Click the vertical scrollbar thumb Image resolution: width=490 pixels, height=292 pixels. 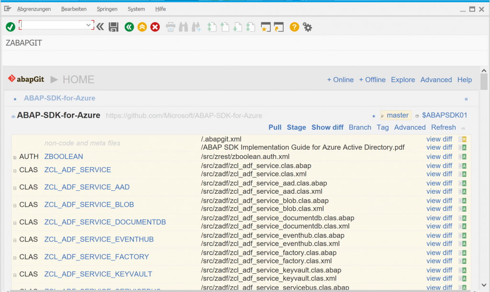coord(484,82)
